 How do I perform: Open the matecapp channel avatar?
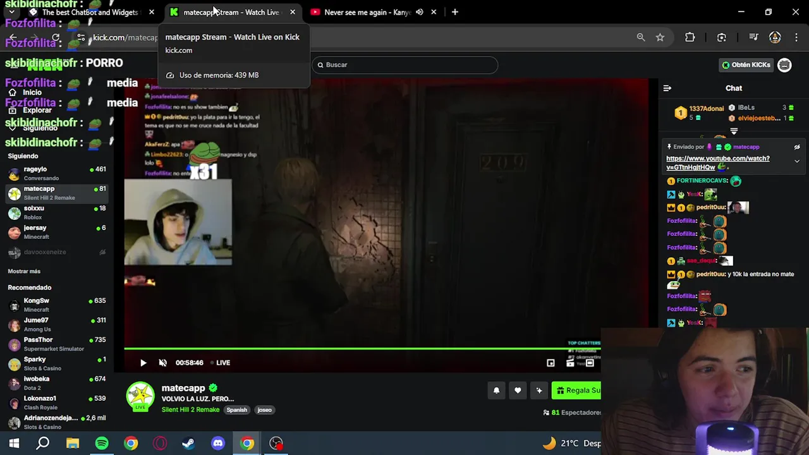(140, 397)
